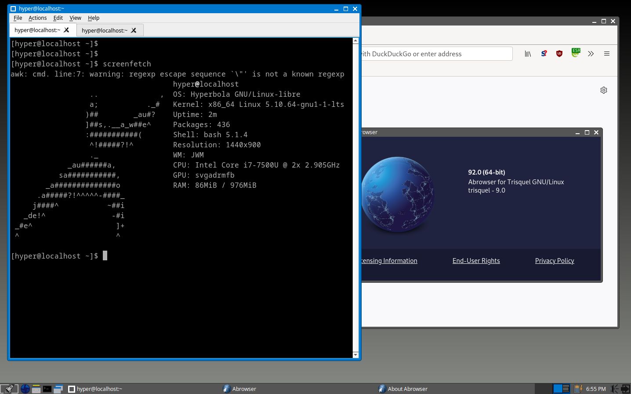
Task: Open the Library icon in Abrowser toolbar
Action: coord(528,54)
